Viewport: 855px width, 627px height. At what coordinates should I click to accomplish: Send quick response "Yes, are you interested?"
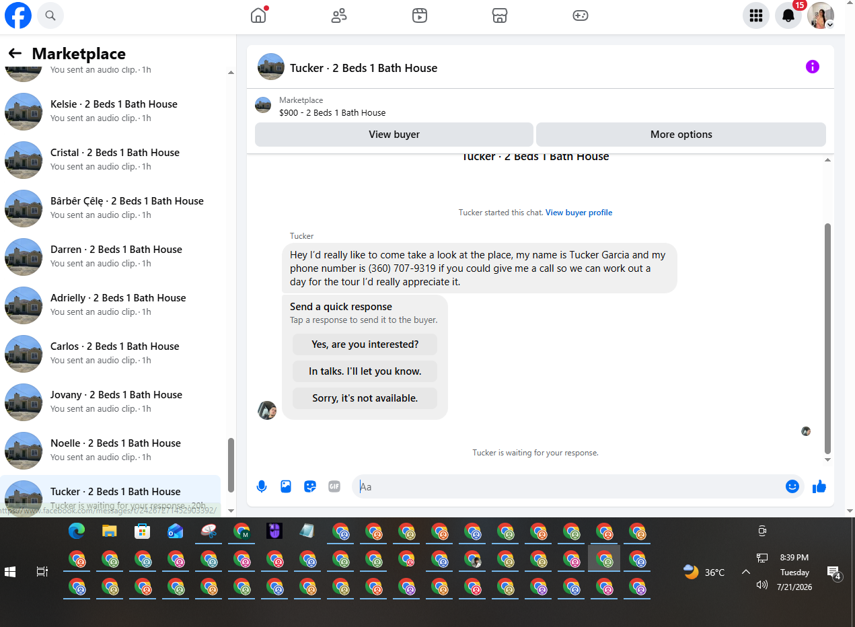[x=365, y=344]
